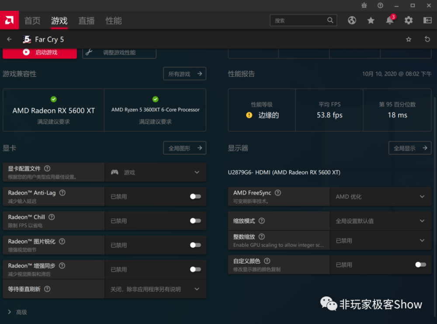Open 整数缩放 dropdown showing 已禁用
This screenshot has height=324, width=437.
(381, 240)
